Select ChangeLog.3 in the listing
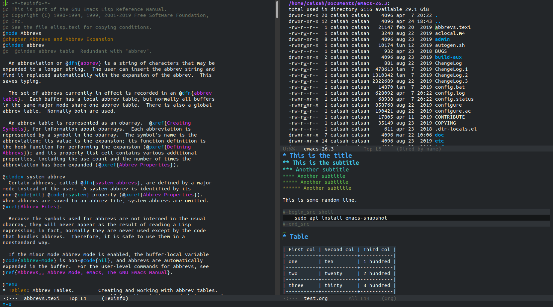Image resolution: width=553 pixels, height=307 pixels. coord(451,81)
